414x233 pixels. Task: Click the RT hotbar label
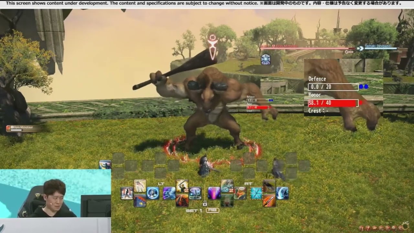[249, 183]
